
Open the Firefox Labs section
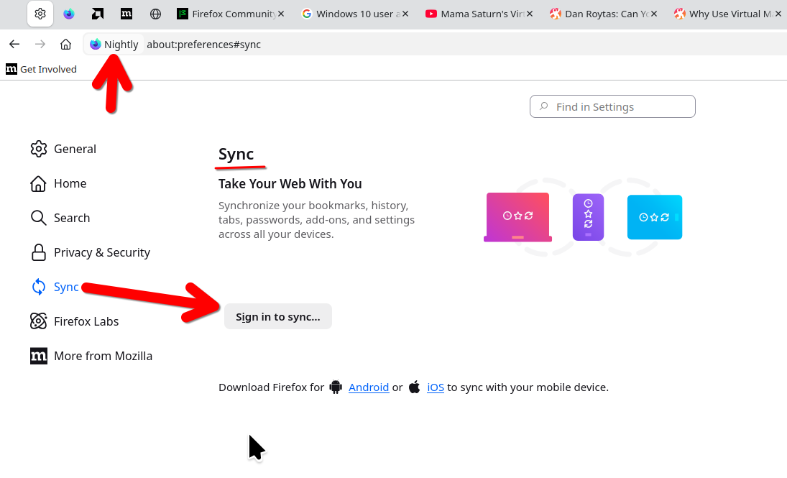pos(86,321)
